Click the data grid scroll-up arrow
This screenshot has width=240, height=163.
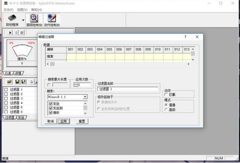[x=193, y=49]
